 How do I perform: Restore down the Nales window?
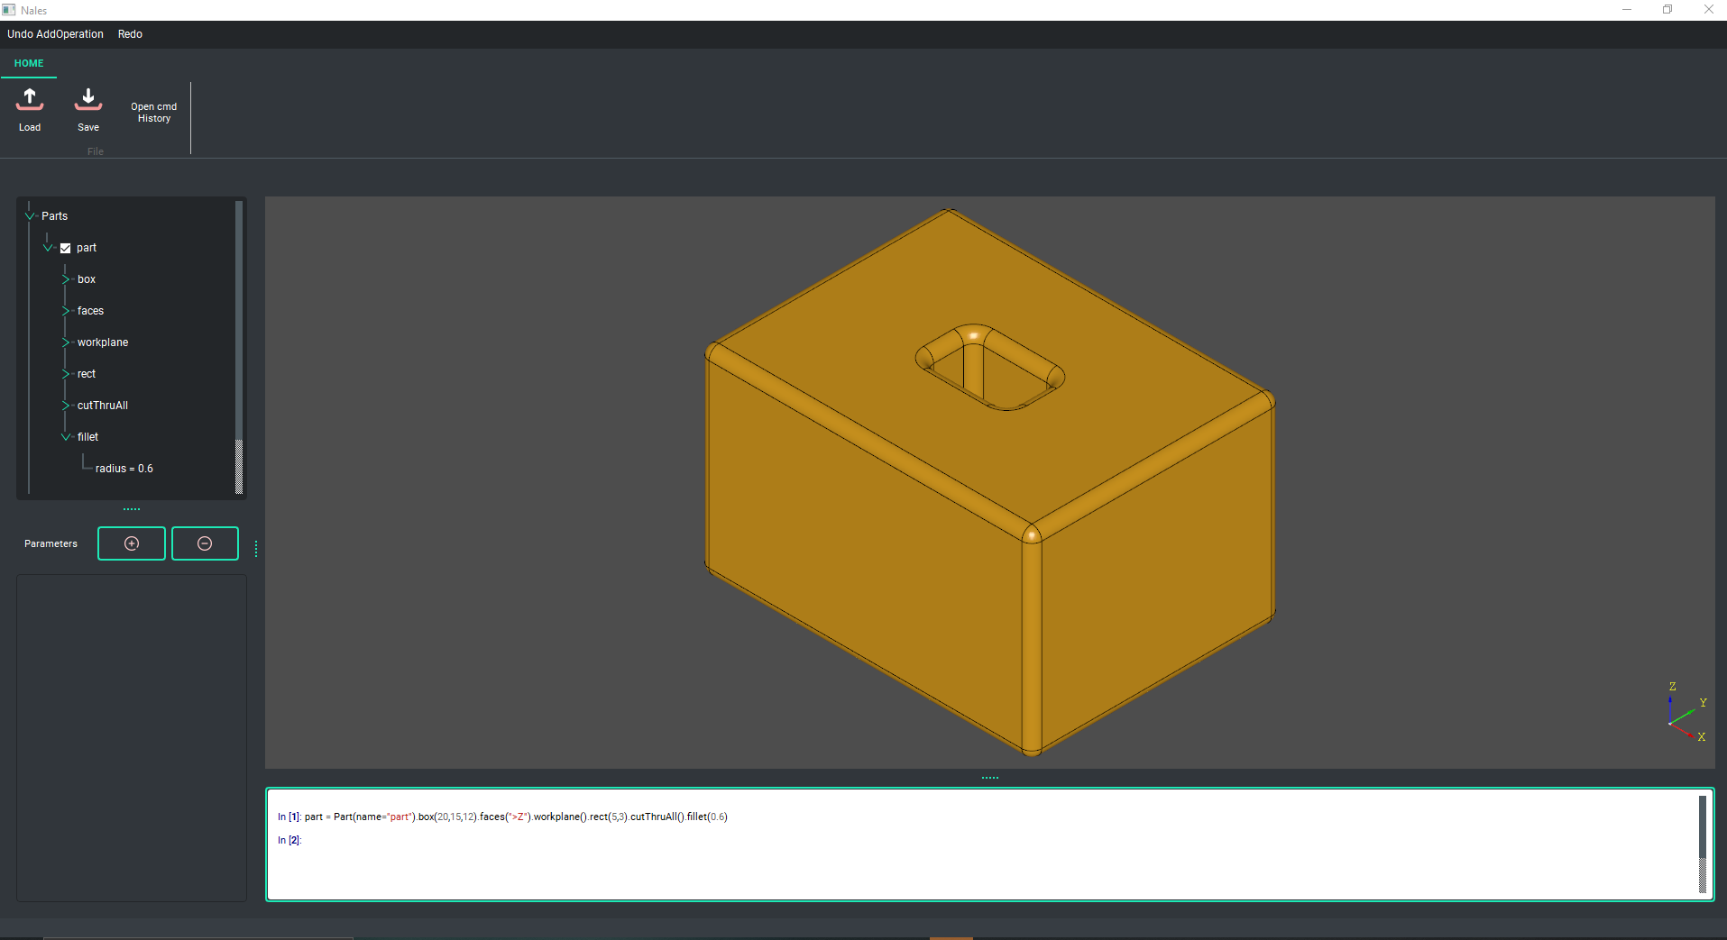pos(1667,10)
